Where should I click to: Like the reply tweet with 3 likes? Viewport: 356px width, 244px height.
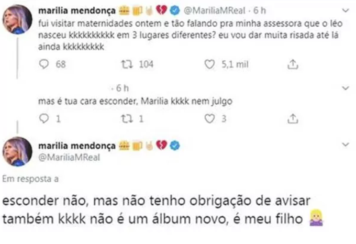click(x=210, y=118)
